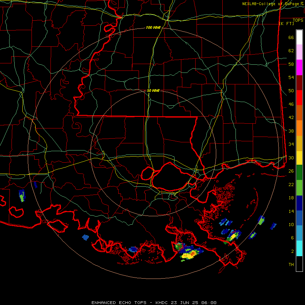Click the '23 JUN 25 06:00' timestamp
The width and height of the screenshot is (305, 305).
click(194, 303)
